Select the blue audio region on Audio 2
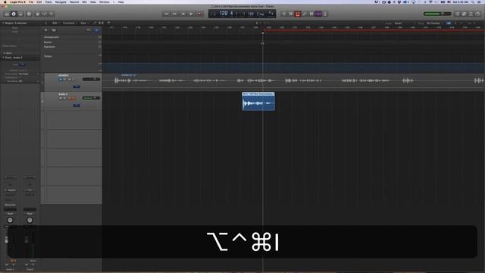 [258, 101]
